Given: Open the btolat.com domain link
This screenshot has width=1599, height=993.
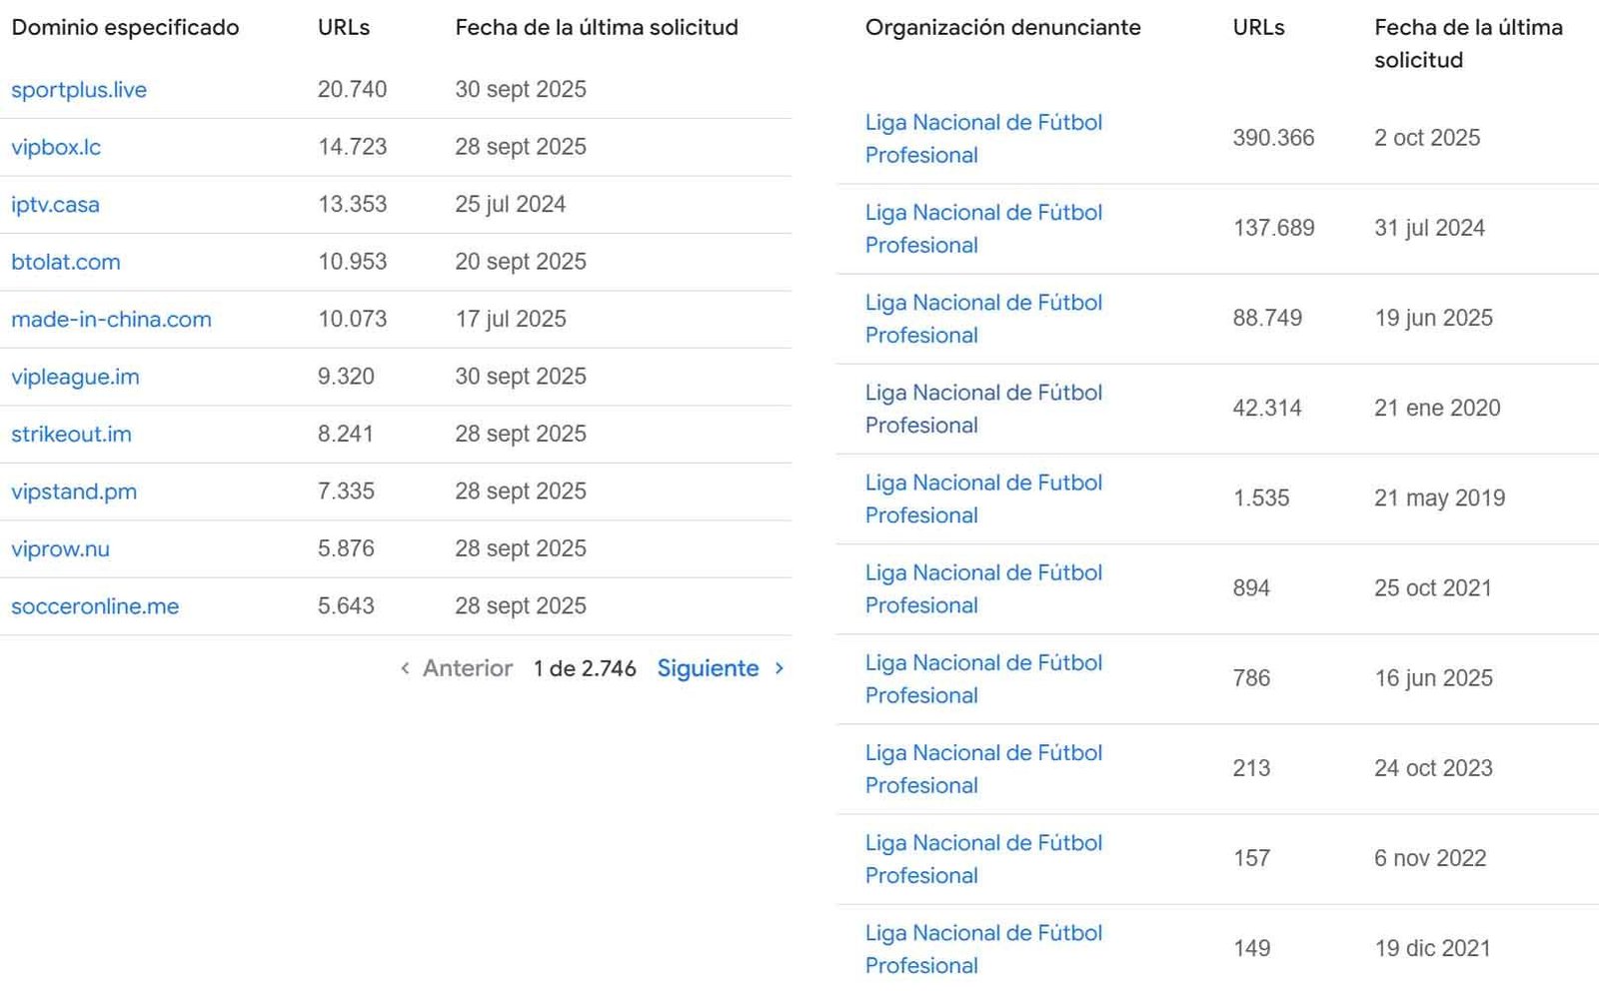Looking at the screenshot, I should pos(66,262).
